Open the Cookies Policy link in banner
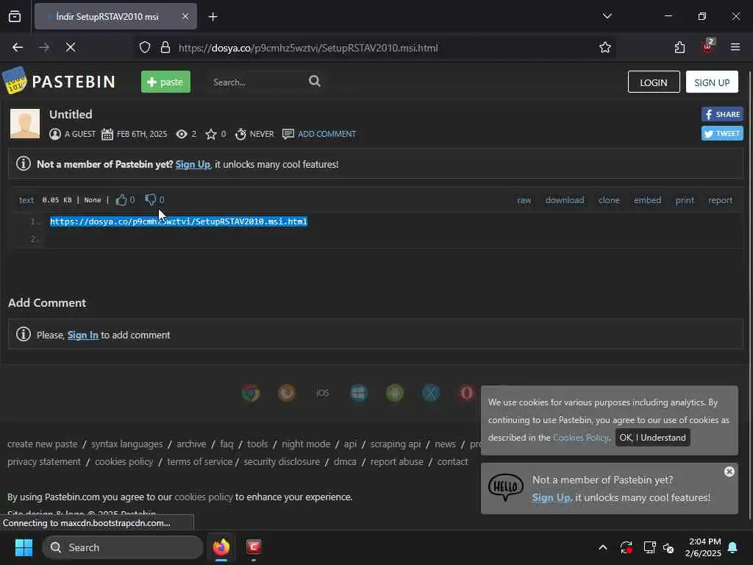Screen dimensions: 753x565 coord(581,438)
